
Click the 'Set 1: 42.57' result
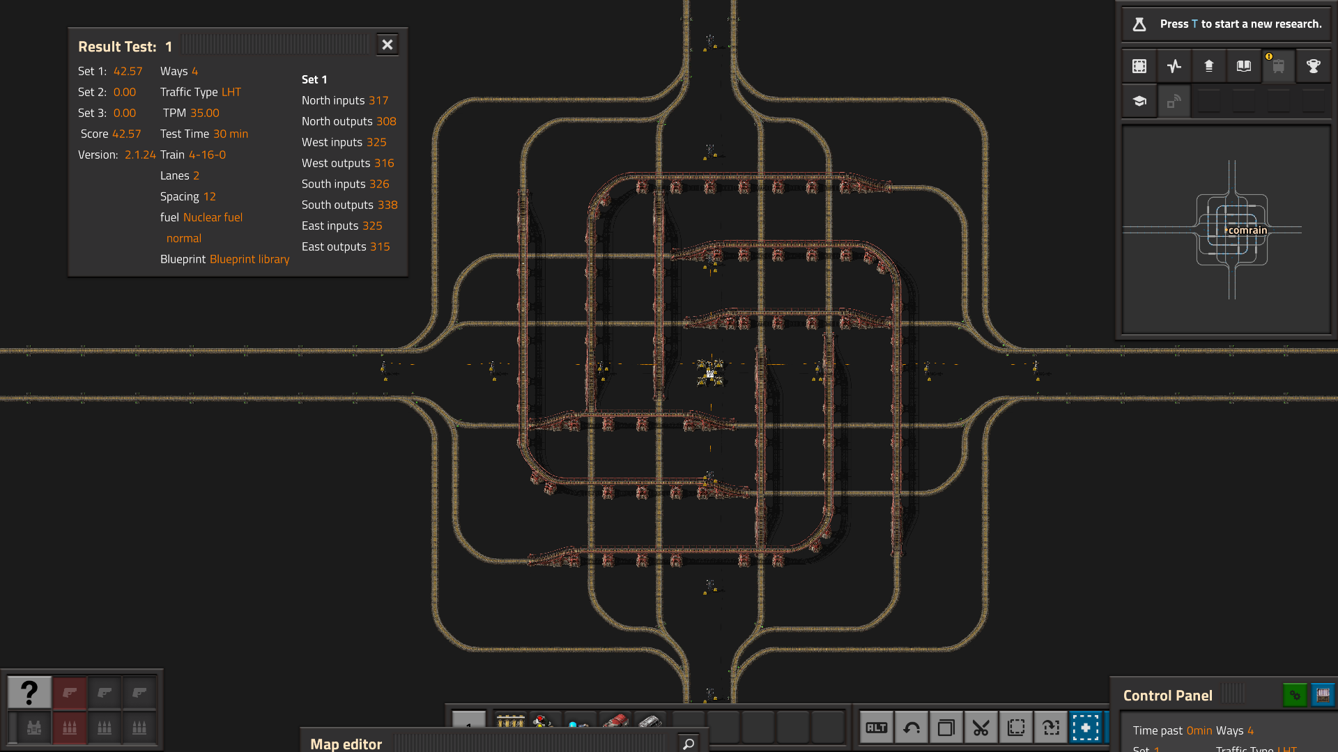(110, 71)
